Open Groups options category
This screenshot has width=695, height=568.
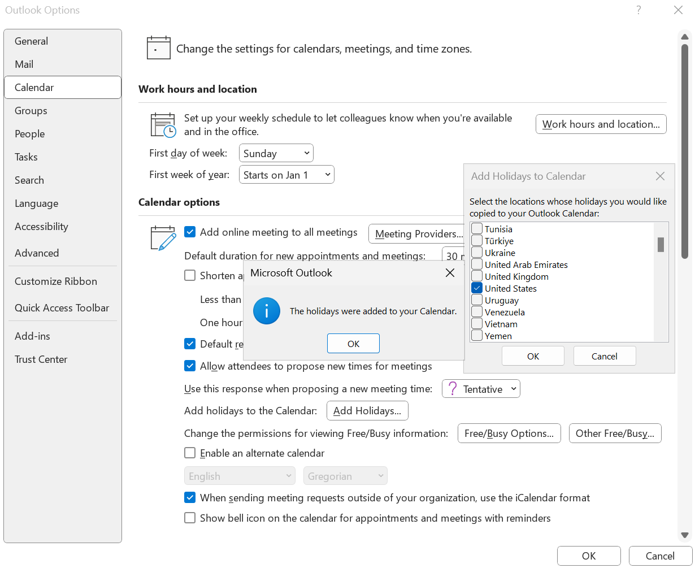point(63,111)
